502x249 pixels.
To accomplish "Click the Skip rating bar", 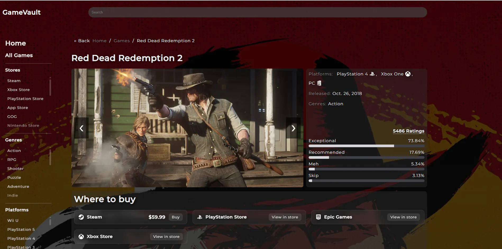I will [x=367, y=181].
